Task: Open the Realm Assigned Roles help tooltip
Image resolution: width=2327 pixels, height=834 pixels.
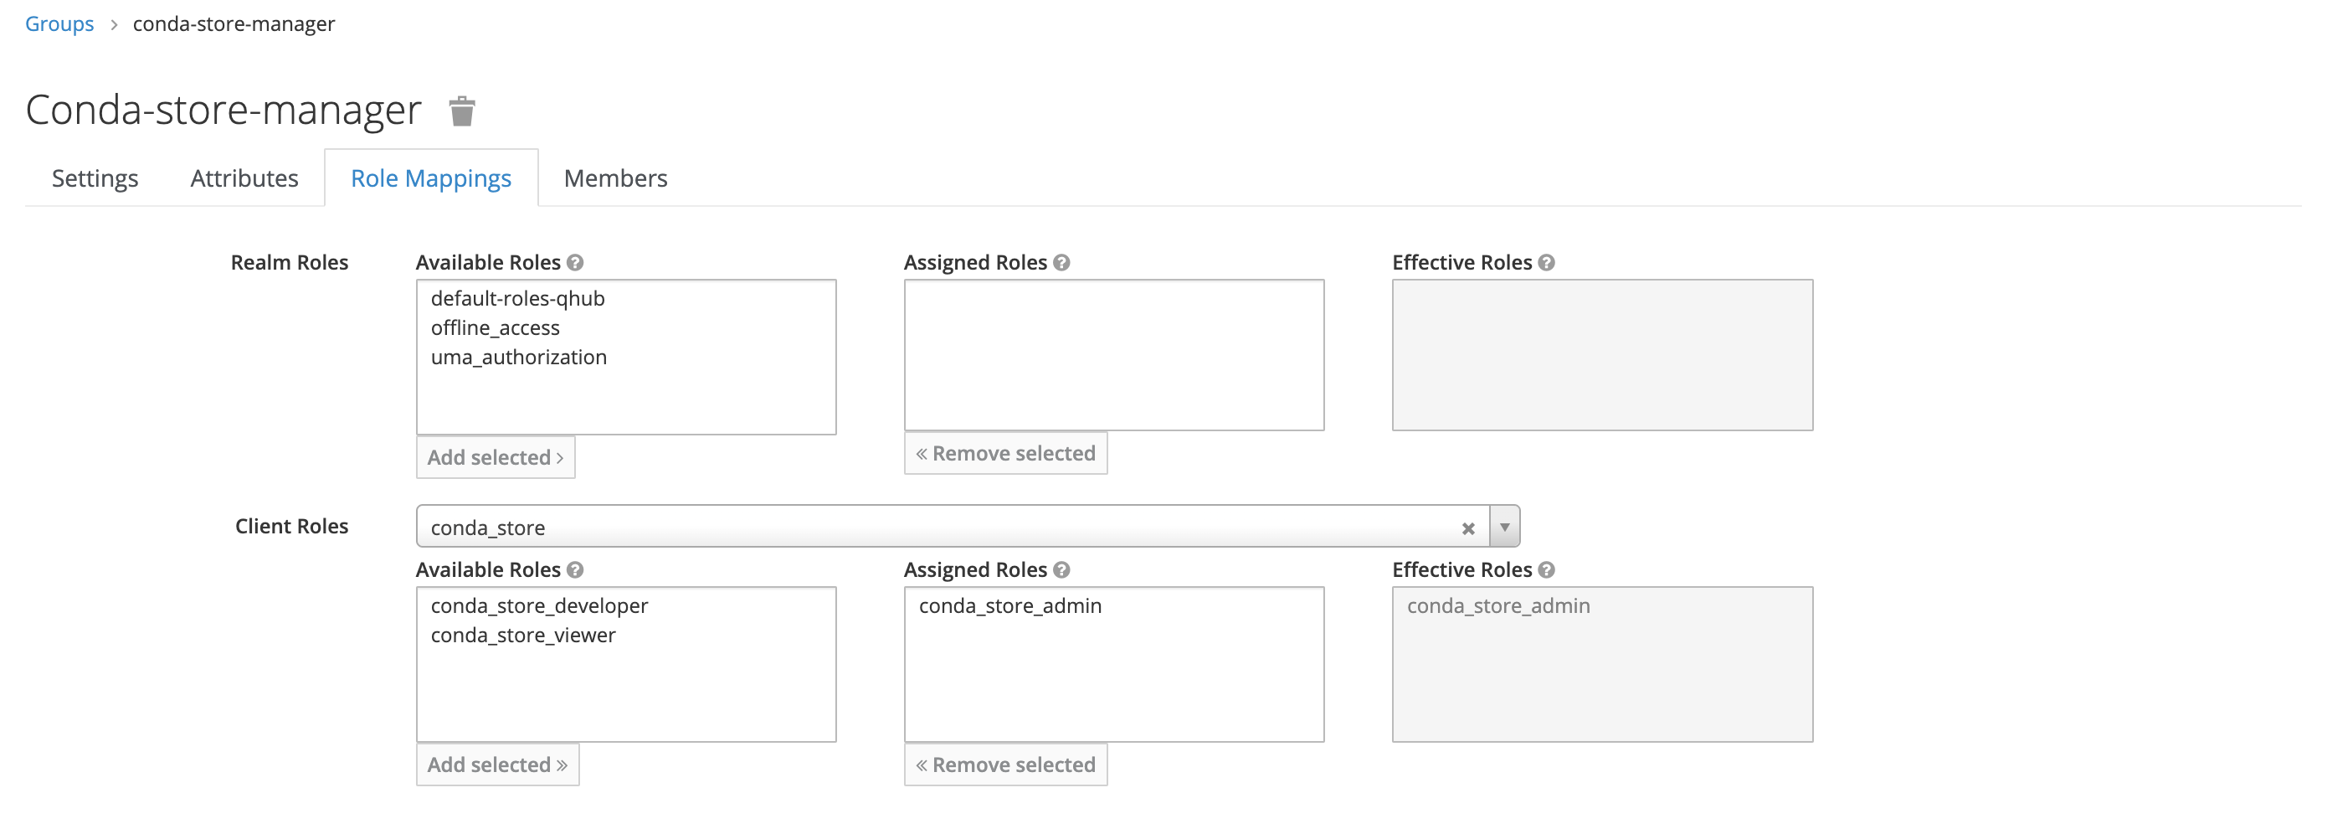Action: (1062, 262)
